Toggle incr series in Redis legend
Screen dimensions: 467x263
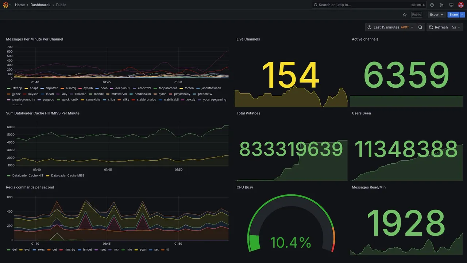[x=116, y=249]
